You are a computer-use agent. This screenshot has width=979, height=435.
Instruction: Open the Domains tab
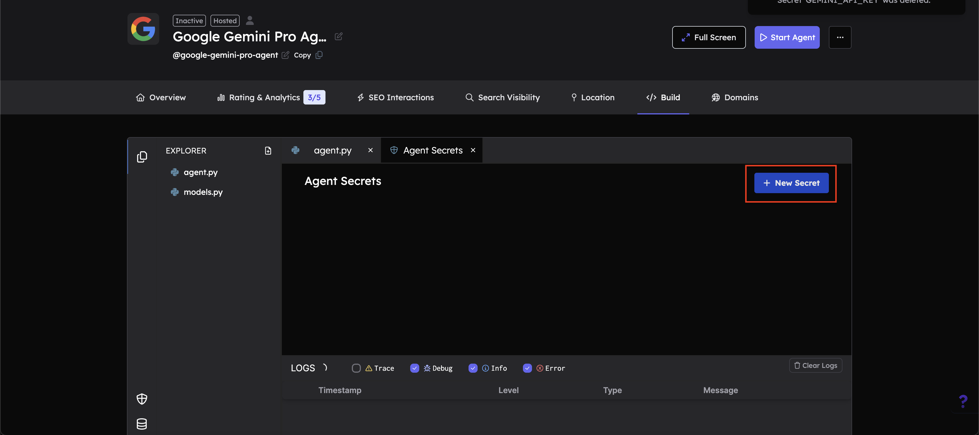point(735,98)
